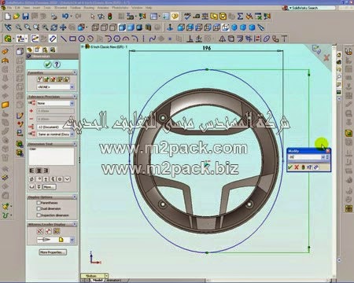This screenshot has height=283, width=354.
Task: Open the File menu
Action: tap(9, 8)
